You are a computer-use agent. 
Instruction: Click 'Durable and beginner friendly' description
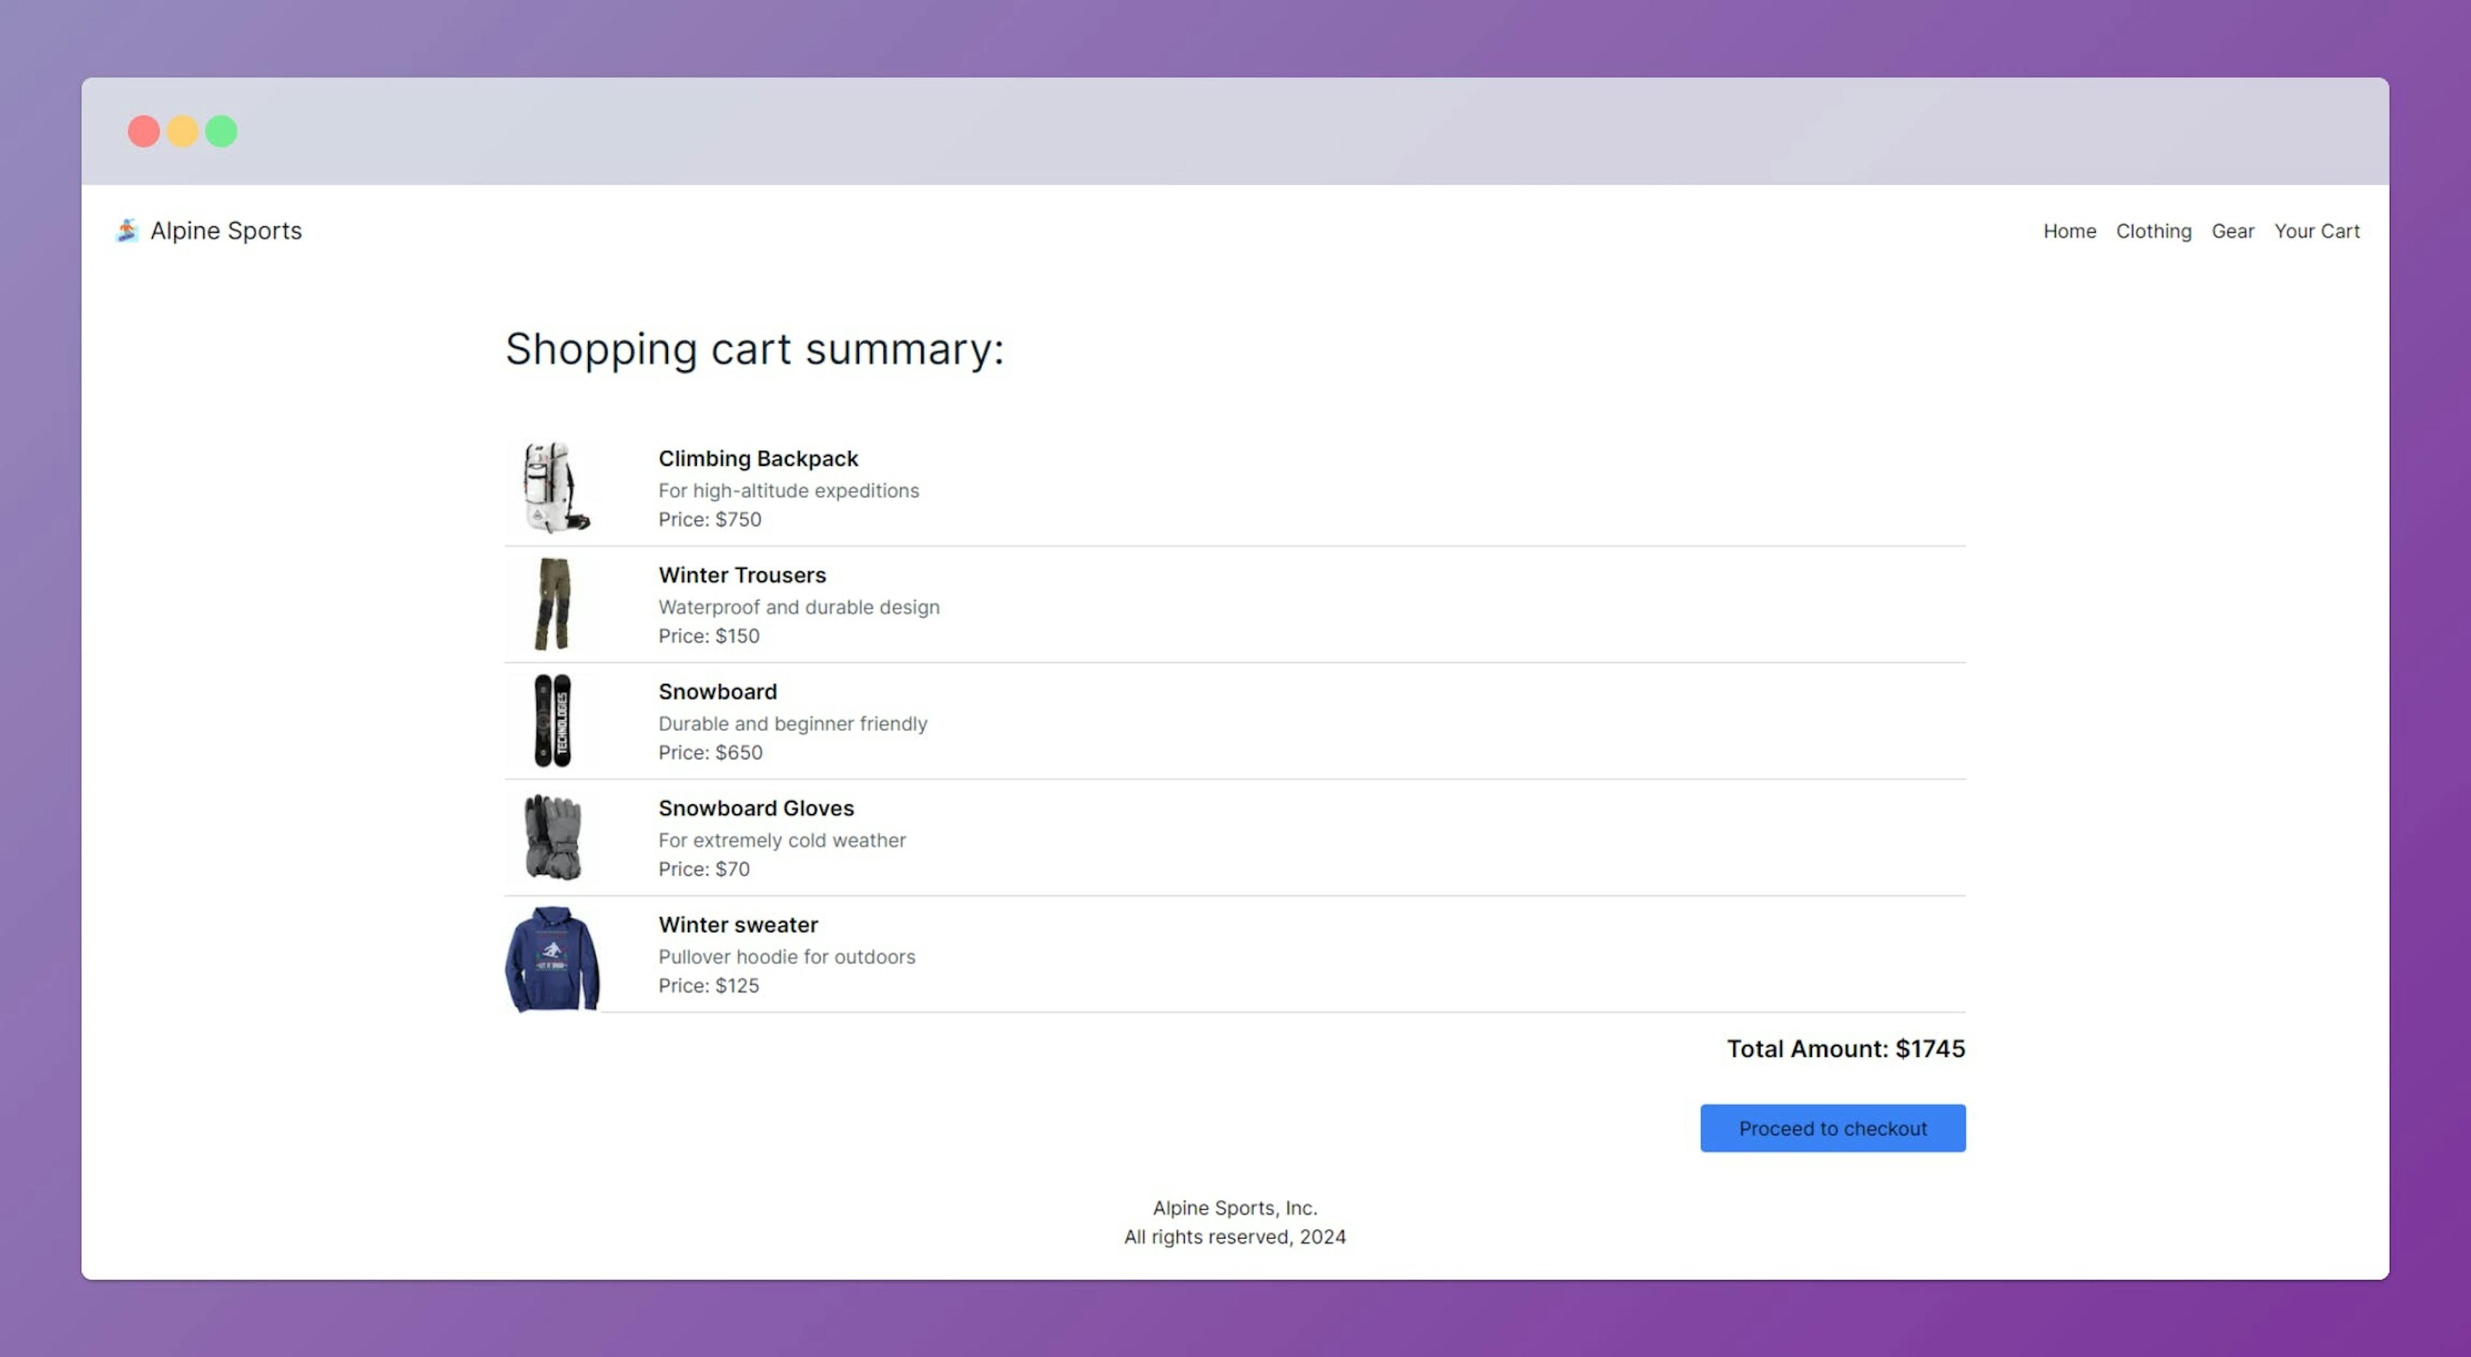pyautogui.click(x=792, y=723)
